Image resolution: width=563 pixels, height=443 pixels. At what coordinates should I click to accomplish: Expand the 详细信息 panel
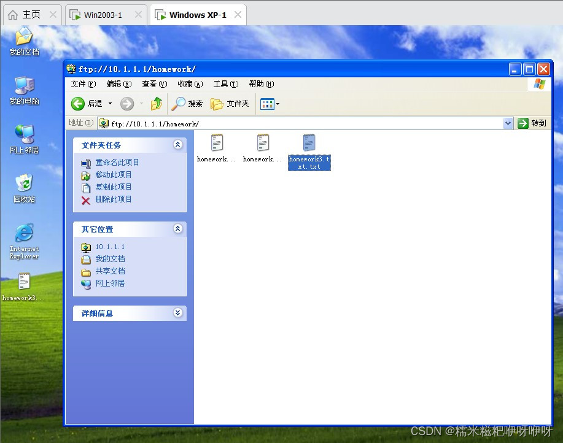tap(177, 312)
